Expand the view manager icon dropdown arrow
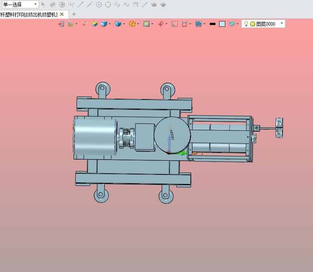The height and width of the screenshot is (272, 313). (x=77, y=24)
